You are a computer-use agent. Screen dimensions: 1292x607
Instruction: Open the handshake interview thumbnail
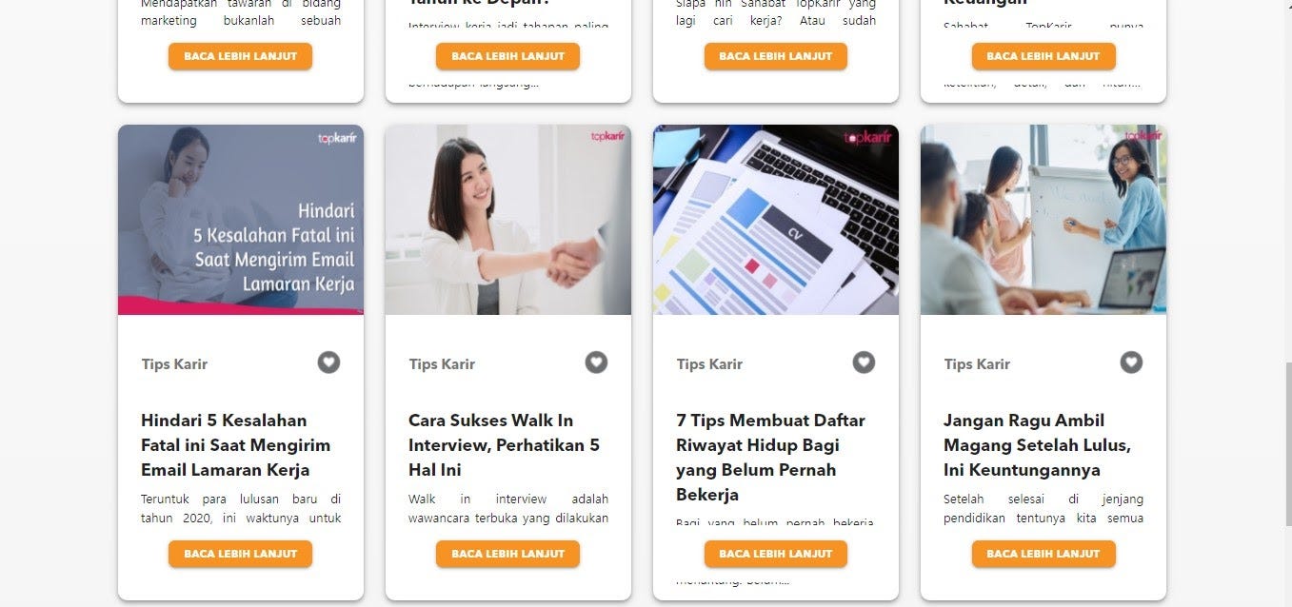coord(508,220)
